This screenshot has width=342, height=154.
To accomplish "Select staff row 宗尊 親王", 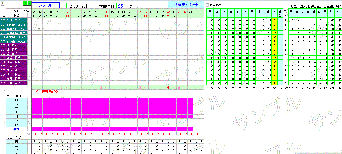I will click(17, 66).
